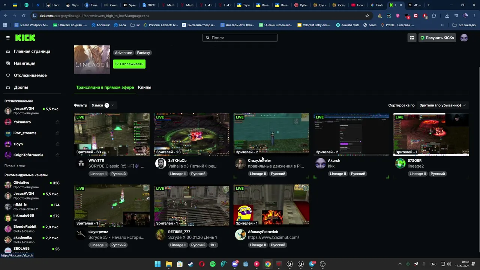Open the slayerpwnz stream thumbnail

(112, 206)
